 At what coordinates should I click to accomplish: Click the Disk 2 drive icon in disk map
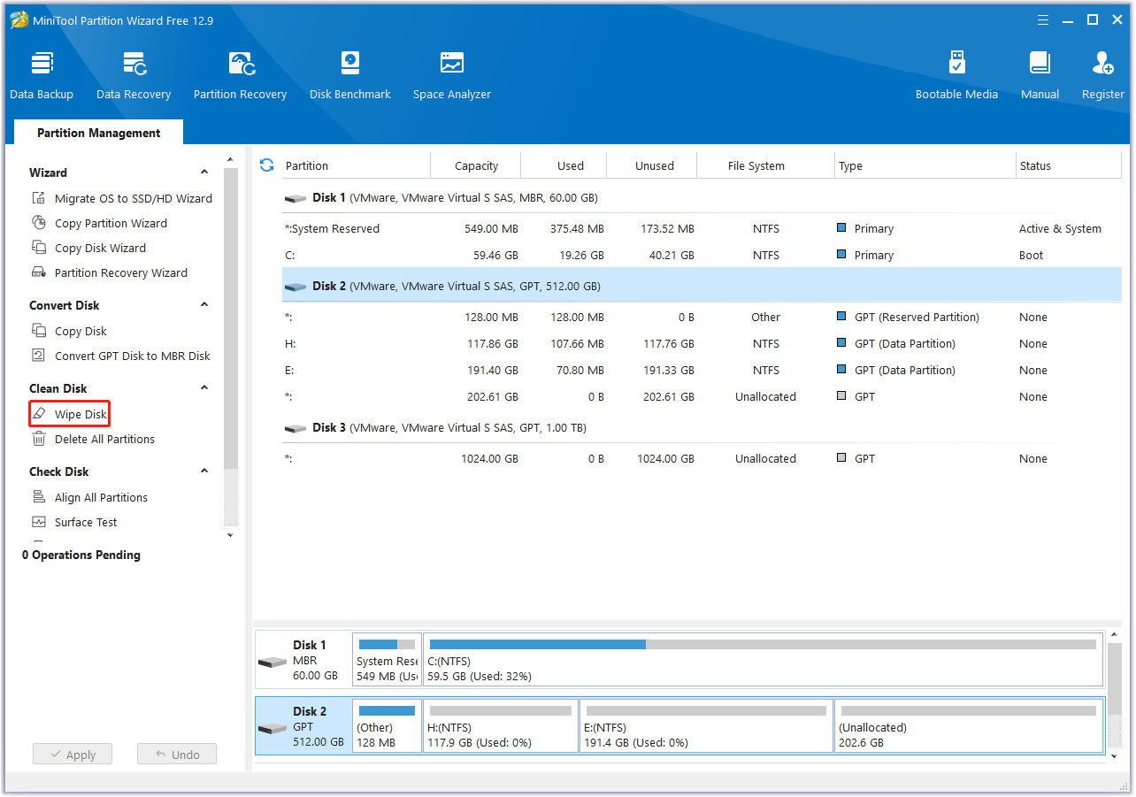pyautogui.click(x=272, y=728)
